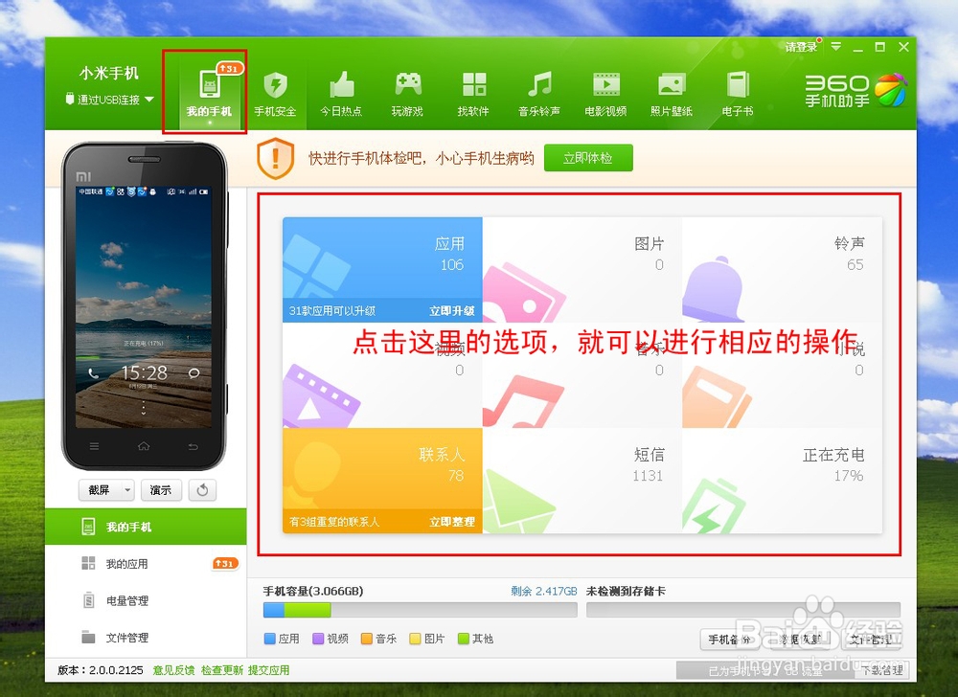Click 立即升级 on the apps tile
Image resolution: width=958 pixels, height=697 pixels.
tap(451, 310)
